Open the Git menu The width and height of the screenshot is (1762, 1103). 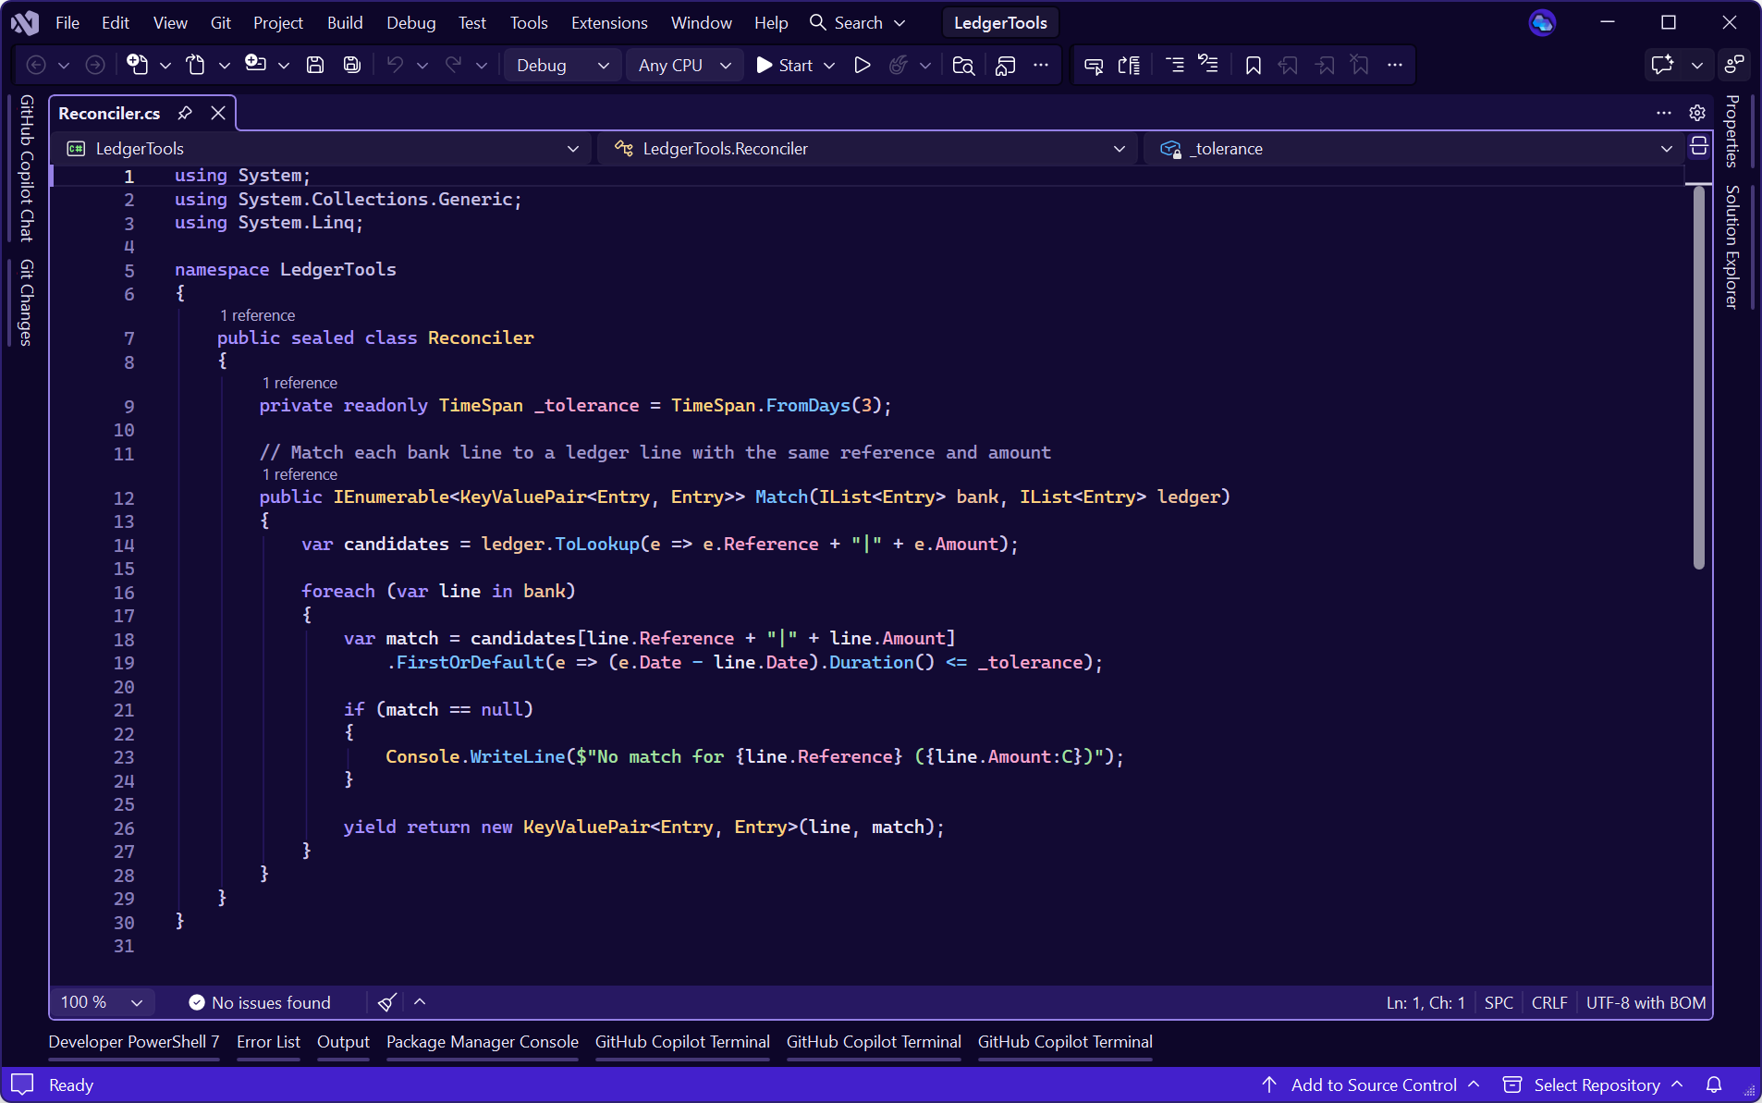[x=221, y=22]
